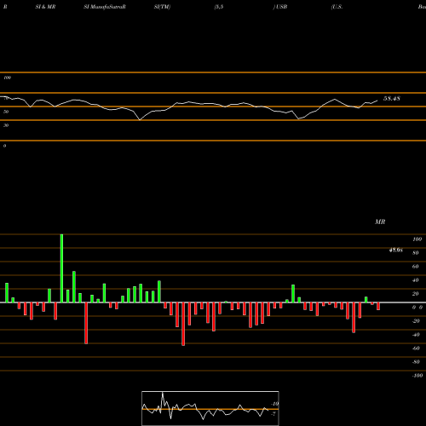Screen dimensions: 426x426
Task: Click the 58.48 RSI value label
Action: click(x=392, y=99)
